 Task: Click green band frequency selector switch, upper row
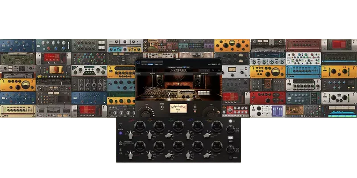pos(169,135)
